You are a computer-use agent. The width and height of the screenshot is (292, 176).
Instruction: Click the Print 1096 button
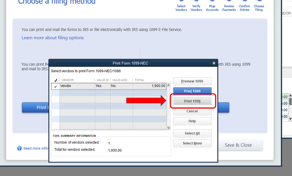click(x=192, y=101)
